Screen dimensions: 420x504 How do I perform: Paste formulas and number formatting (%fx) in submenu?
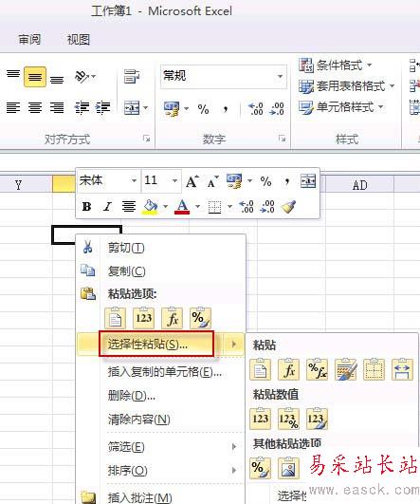click(x=318, y=370)
